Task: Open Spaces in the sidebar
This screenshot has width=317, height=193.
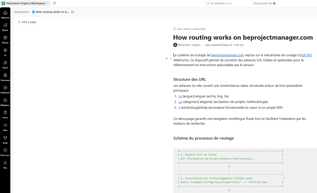Action: [5, 25]
